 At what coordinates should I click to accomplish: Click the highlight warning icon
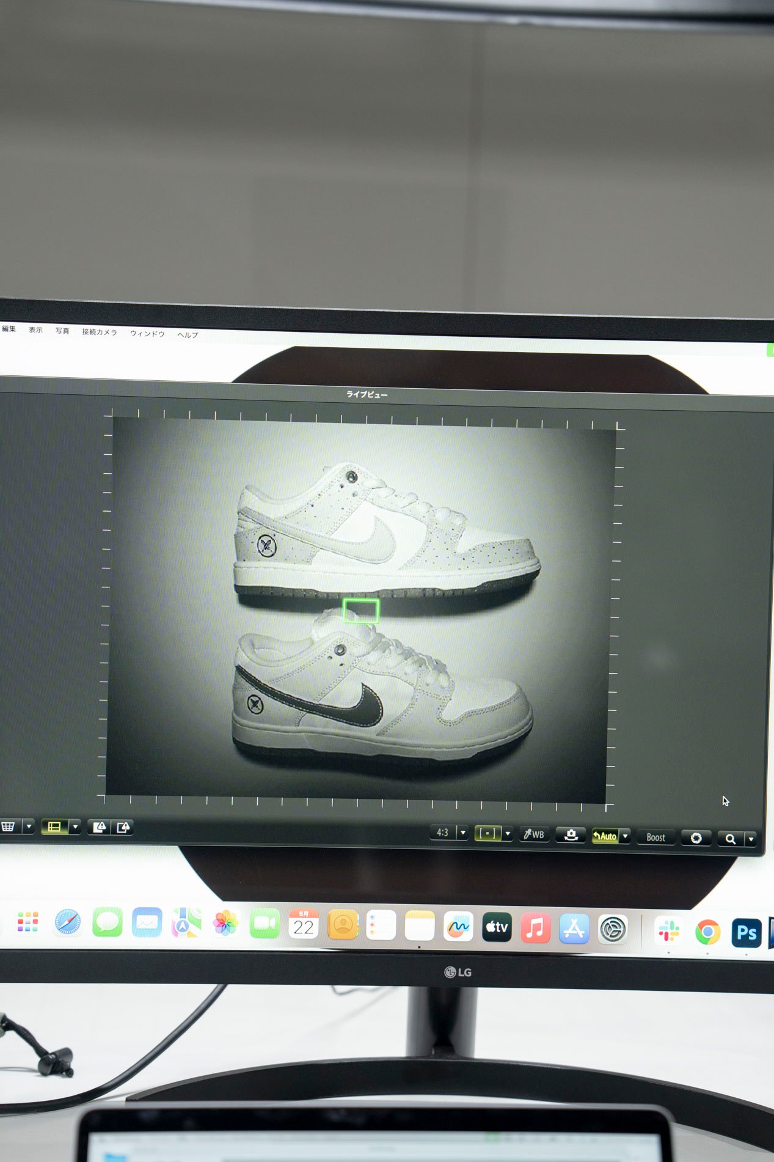pyautogui.click(x=99, y=827)
